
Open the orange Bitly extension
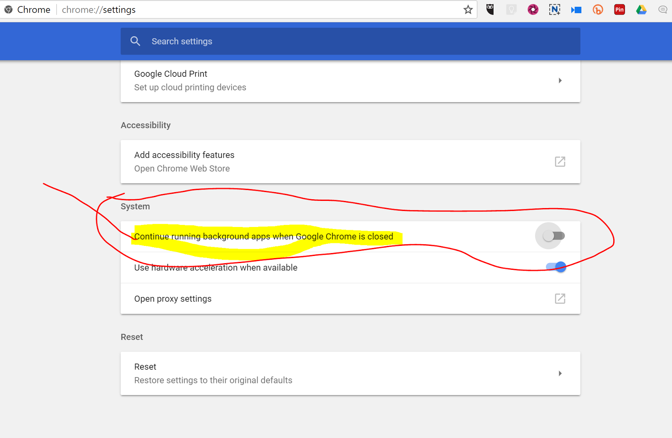click(598, 9)
